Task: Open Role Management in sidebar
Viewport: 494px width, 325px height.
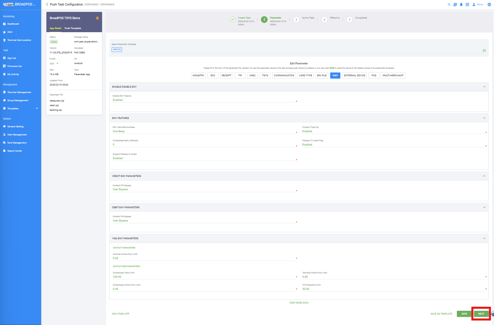Action: pos(17,143)
